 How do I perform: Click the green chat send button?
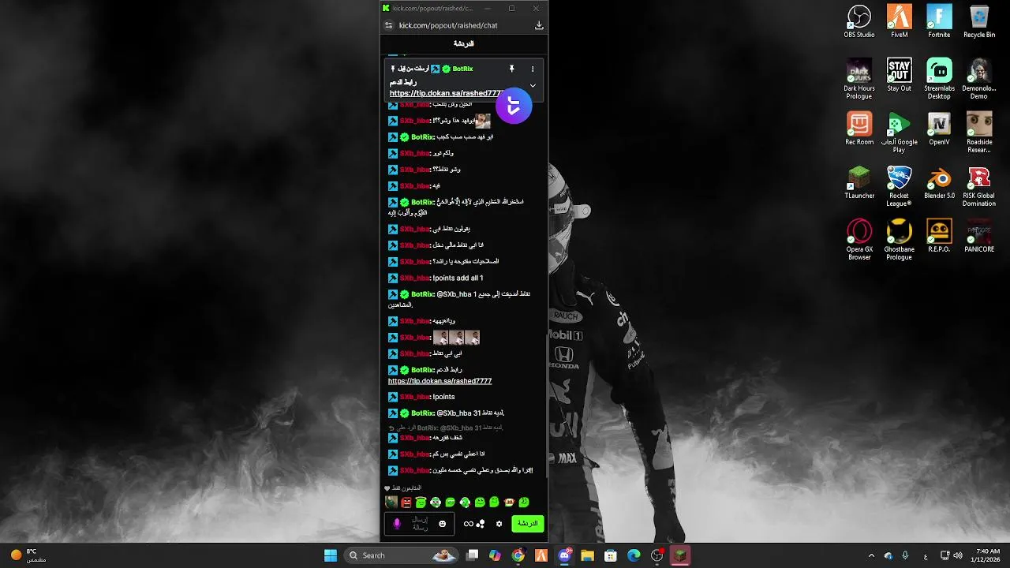527,523
